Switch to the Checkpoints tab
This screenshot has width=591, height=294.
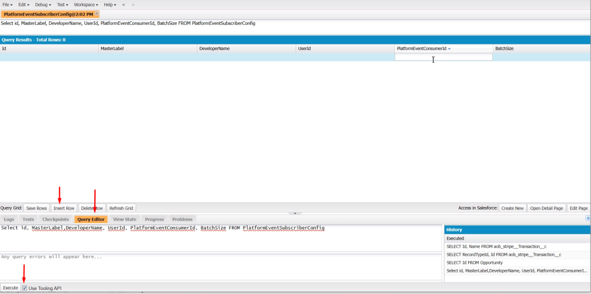(55, 219)
